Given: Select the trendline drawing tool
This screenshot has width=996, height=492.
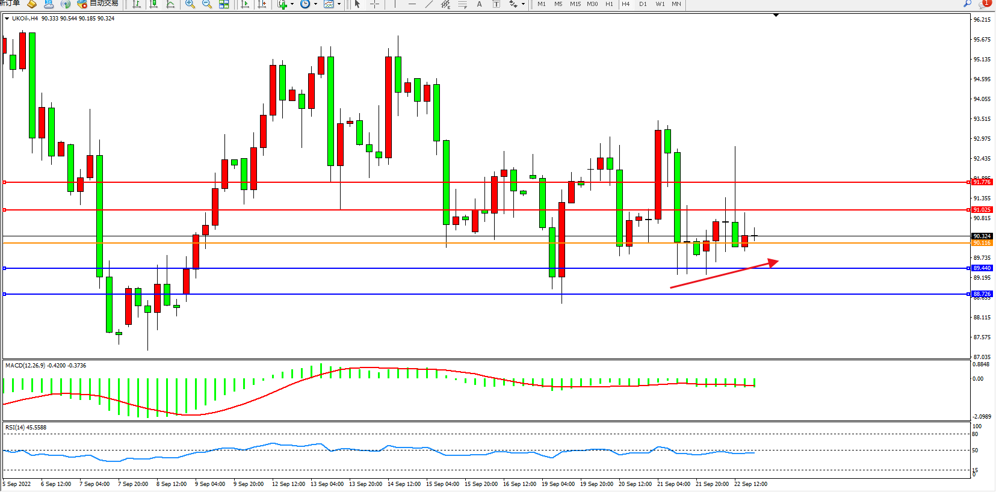Looking at the screenshot, I should (x=428, y=4).
